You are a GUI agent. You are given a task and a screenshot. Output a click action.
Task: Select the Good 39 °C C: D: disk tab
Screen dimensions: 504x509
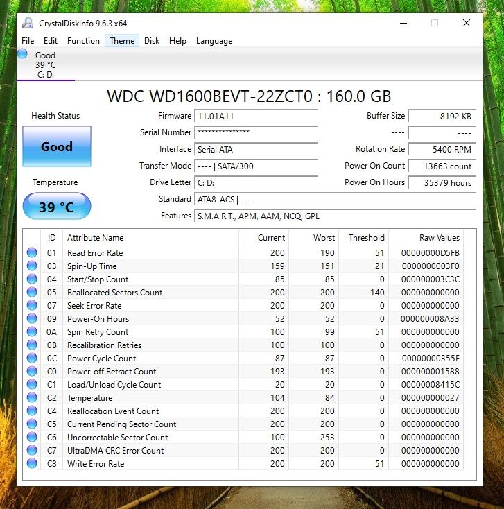point(46,64)
